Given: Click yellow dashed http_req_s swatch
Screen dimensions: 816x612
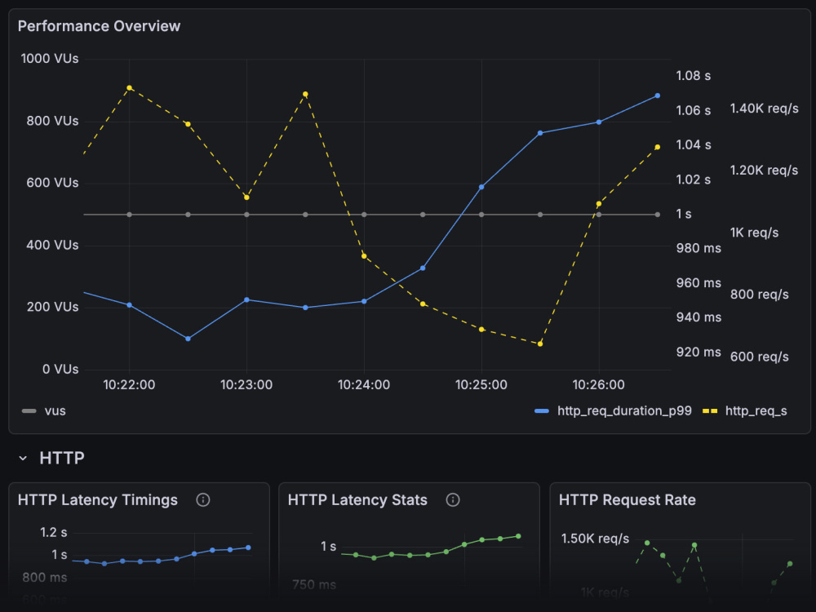Looking at the screenshot, I should 710,411.
